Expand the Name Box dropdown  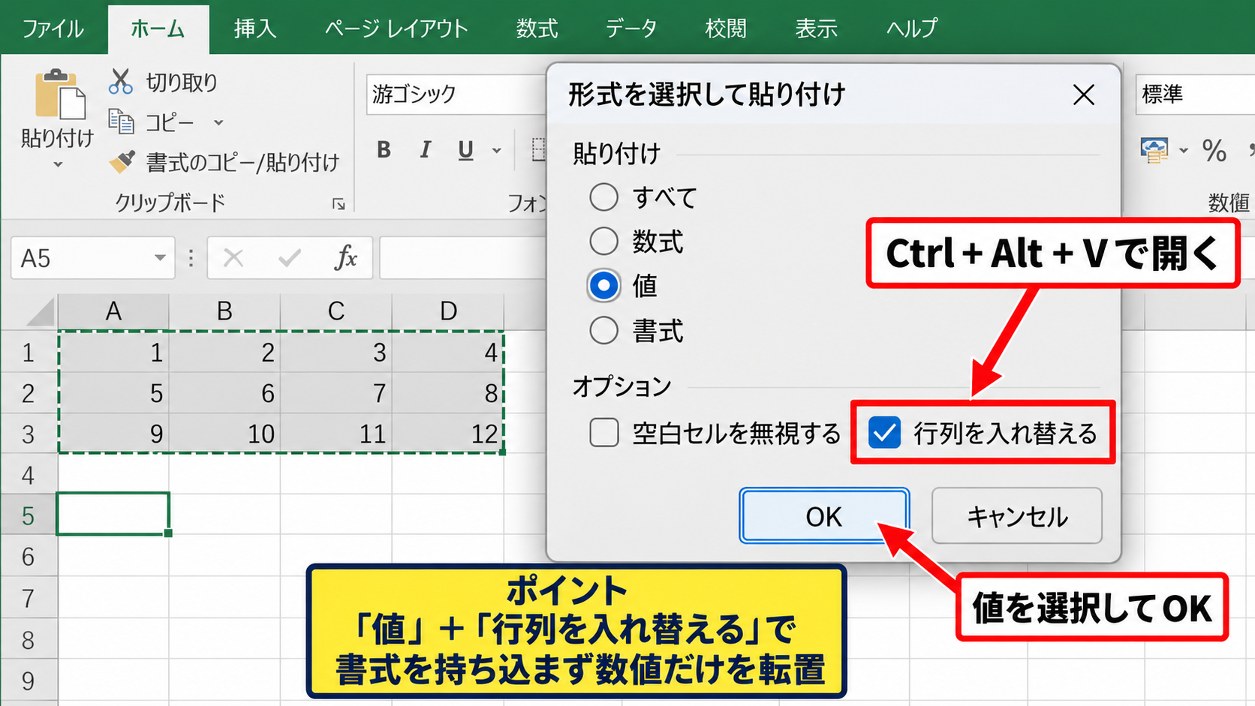(x=159, y=258)
